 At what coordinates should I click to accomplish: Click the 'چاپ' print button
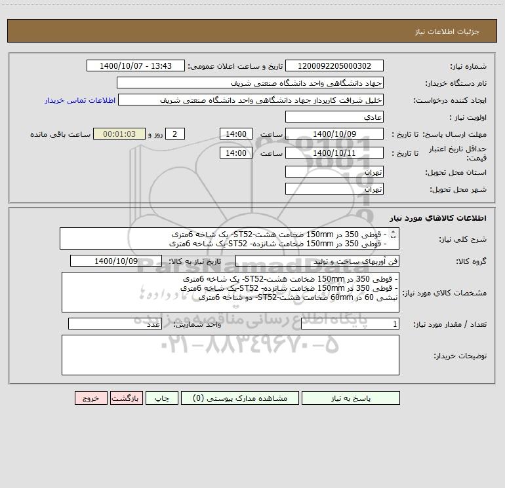click(x=162, y=398)
